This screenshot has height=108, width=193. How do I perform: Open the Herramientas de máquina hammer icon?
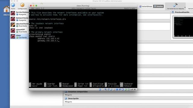(175, 5)
